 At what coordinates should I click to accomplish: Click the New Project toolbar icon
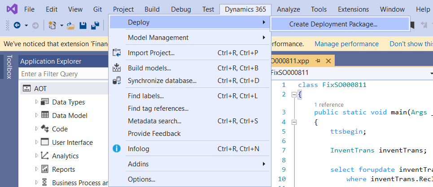pyautogui.click(x=52, y=26)
